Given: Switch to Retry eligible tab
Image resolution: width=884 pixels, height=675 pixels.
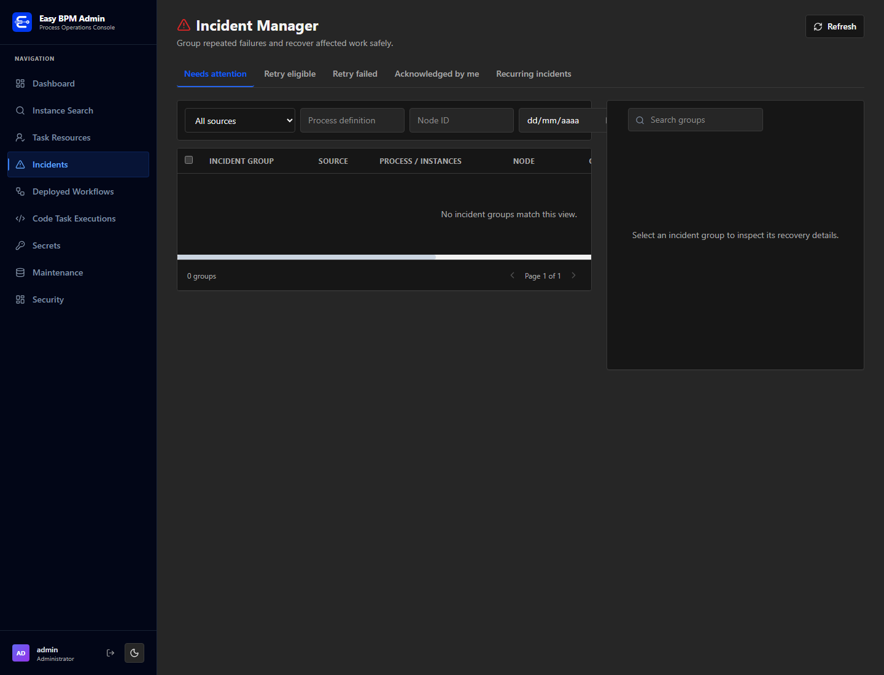Looking at the screenshot, I should point(290,74).
